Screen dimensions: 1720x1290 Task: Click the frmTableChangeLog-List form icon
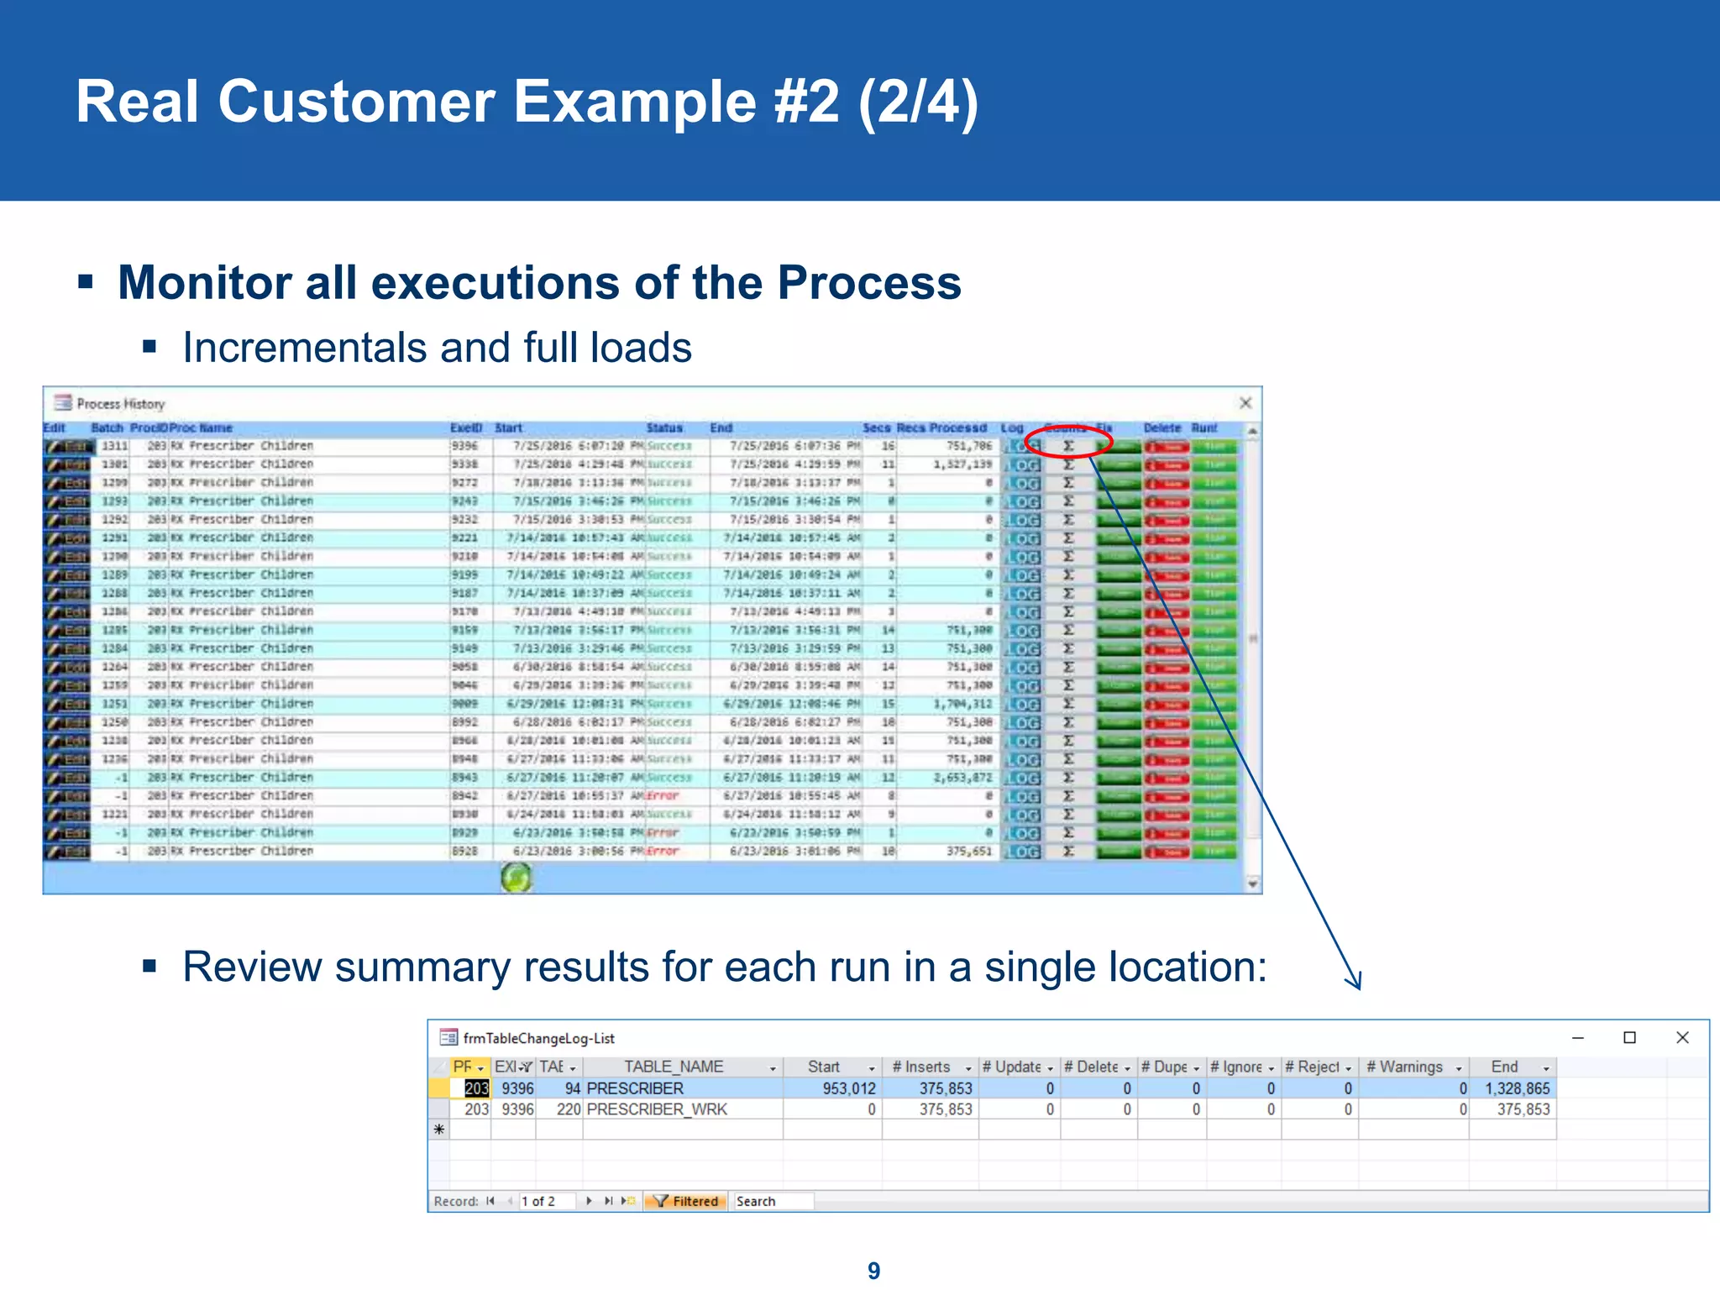click(x=449, y=1038)
